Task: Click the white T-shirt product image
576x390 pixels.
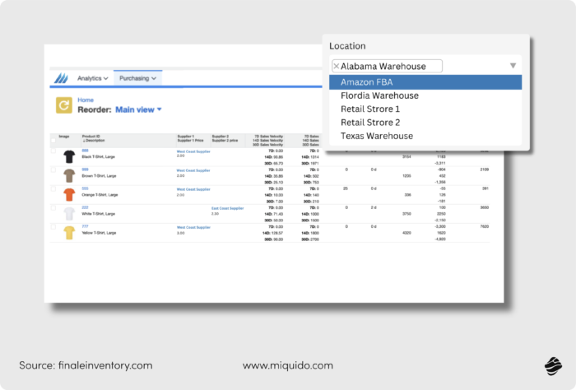Action: 68,213
